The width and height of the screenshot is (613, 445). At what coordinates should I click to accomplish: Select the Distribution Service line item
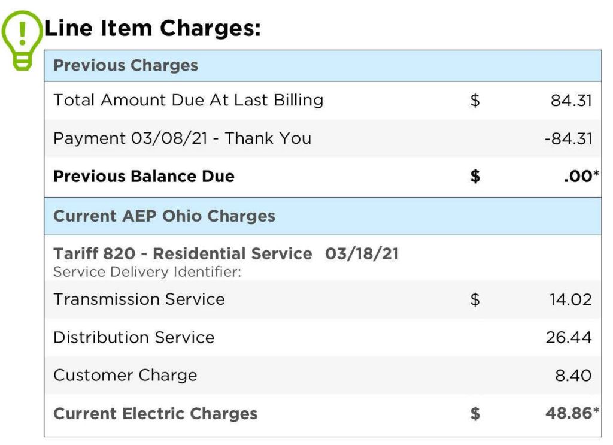pyautogui.click(x=133, y=337)
